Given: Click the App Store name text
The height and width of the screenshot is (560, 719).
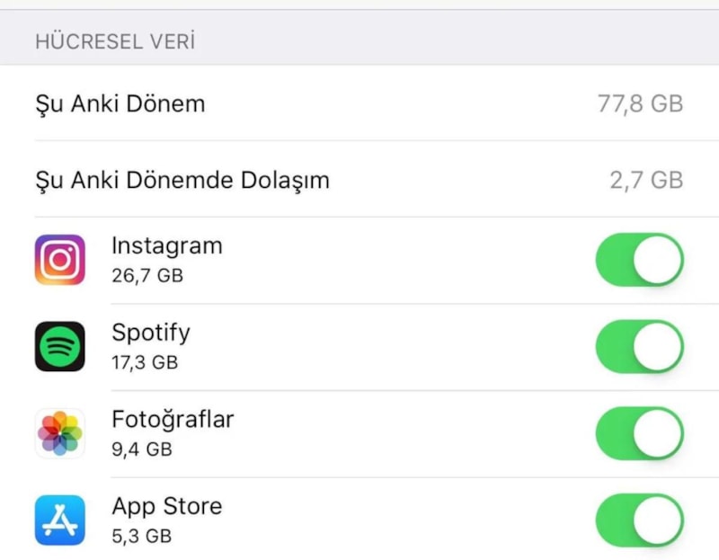Looking at the screenshot, I should (x=166, y=506).
